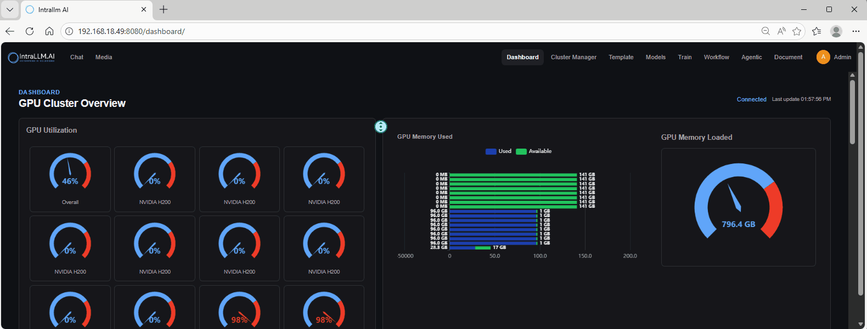This screenshot has width=867, height=329.
Task: Open the Chat page
Action: click(x=77, y=57)
